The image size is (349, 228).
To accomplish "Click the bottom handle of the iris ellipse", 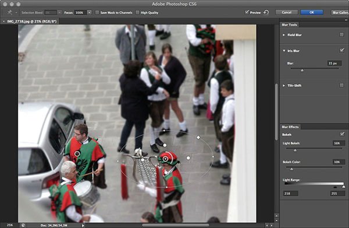I will [167, 187].
